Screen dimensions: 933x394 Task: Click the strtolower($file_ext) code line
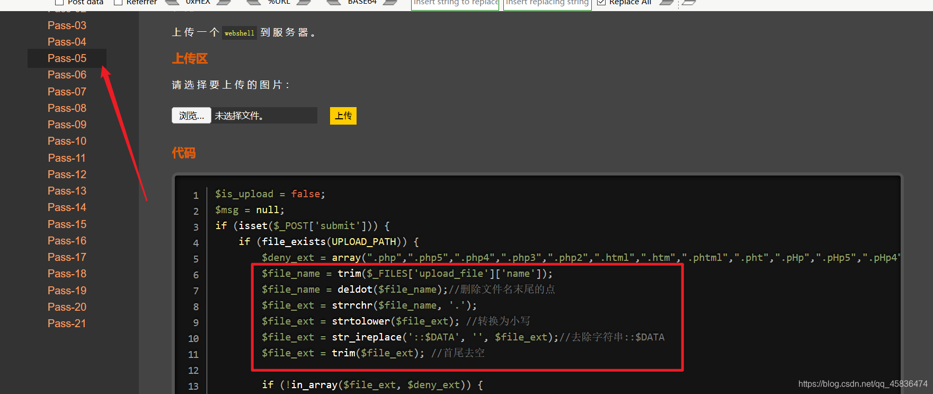pos(396,321)
